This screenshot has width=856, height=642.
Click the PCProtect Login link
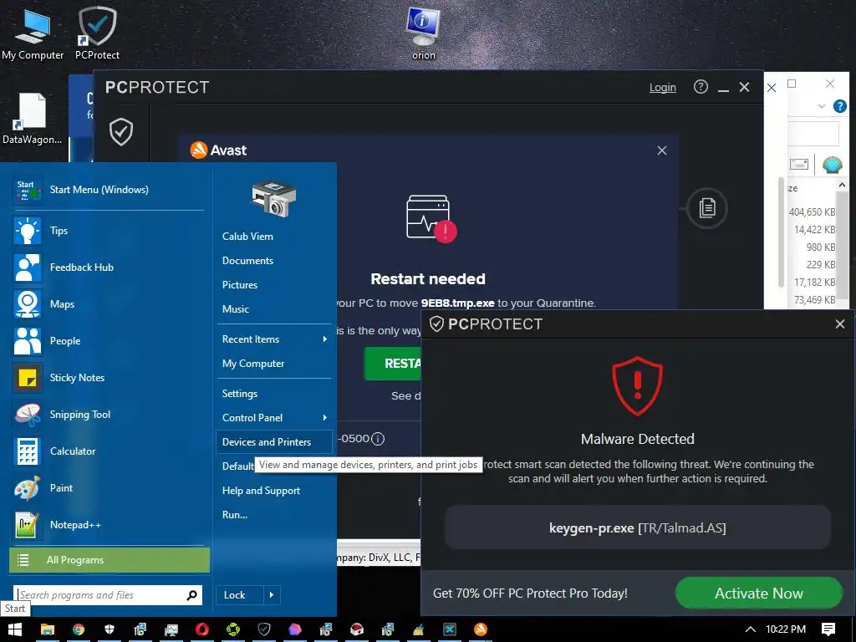click(663, 87)
